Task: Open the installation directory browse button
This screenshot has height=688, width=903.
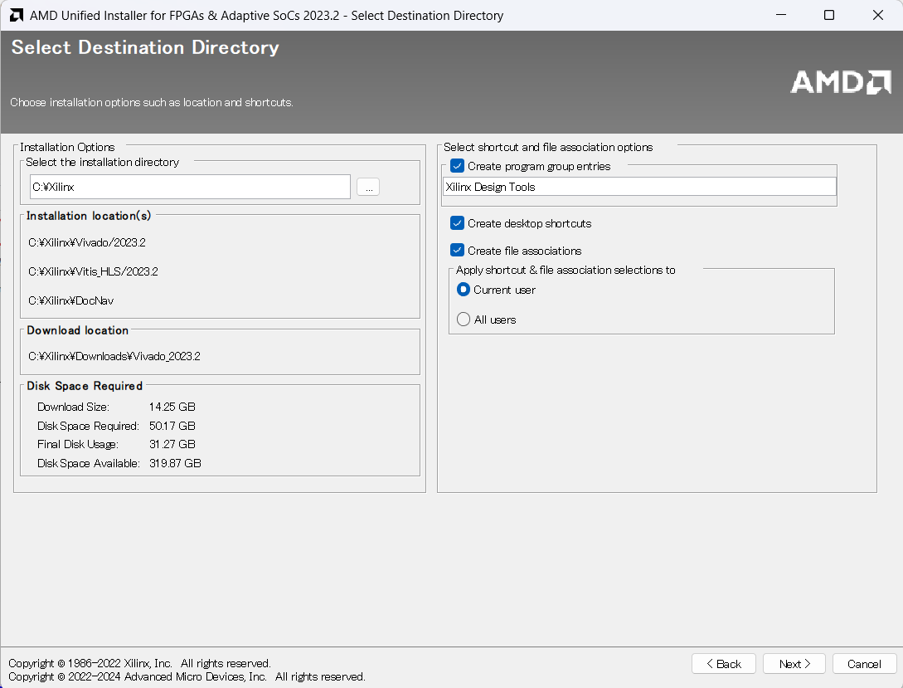Action: pos(368,188)
